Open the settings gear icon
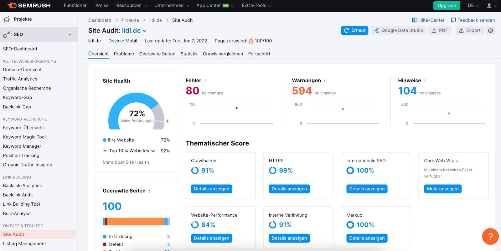501x251 pixels. [x=491, y=30]
